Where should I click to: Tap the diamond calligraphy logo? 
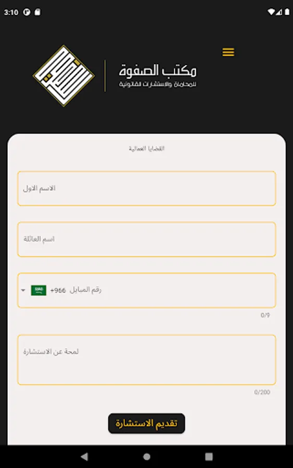(63, 76)
